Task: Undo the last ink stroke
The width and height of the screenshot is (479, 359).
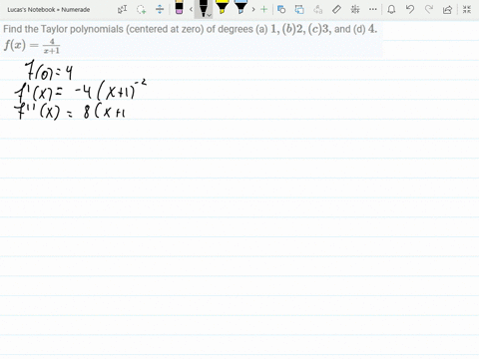Action: [410, 9]
